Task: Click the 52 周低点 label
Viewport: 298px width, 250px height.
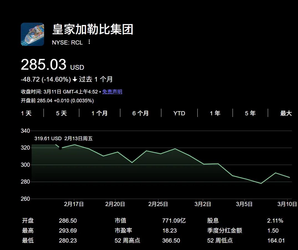Action: pos(220,241)
